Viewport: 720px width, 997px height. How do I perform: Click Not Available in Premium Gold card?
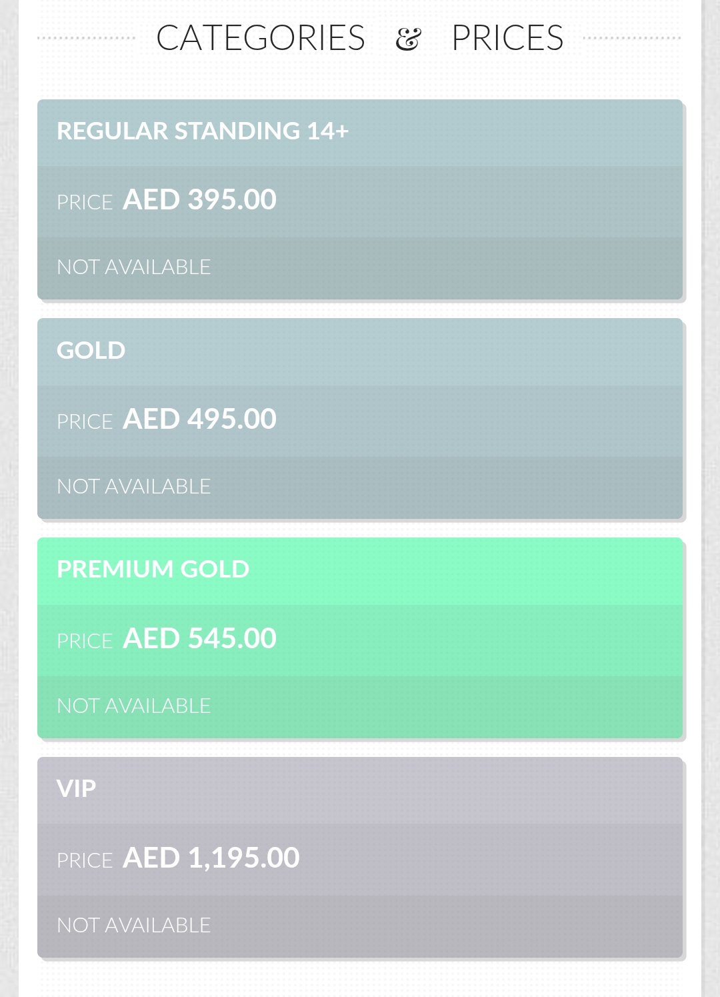click(x=134, y=706)
